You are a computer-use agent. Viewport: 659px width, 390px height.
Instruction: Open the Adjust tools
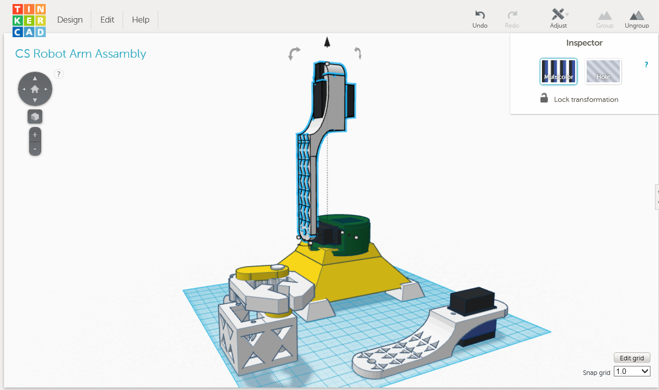point(559,19)
